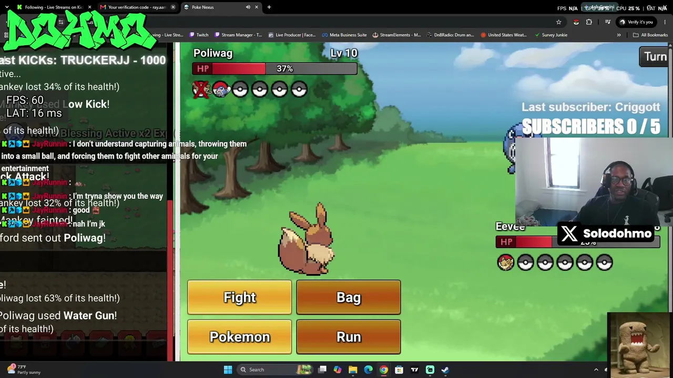Open the United States Weather bookmark

(503, 35)
